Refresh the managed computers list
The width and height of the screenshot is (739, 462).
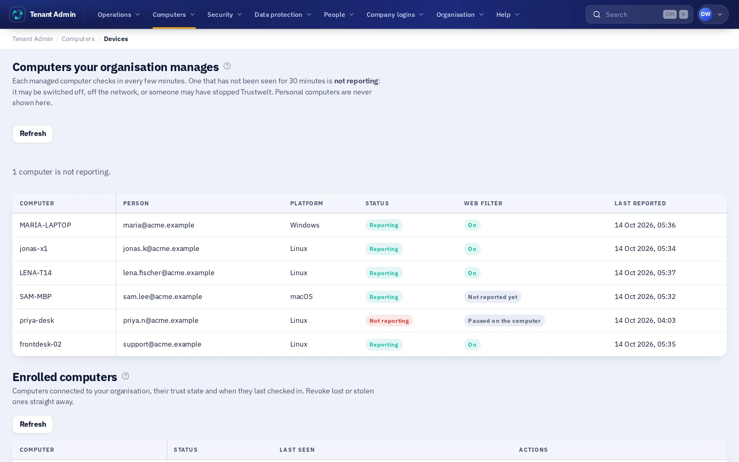33,134
